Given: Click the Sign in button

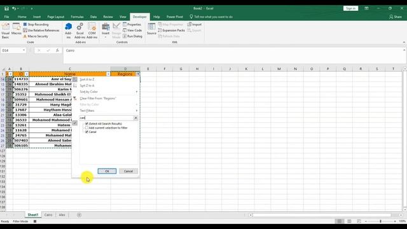Looking at the screenshot, I should pyautogui.click(x=350, y=8).
